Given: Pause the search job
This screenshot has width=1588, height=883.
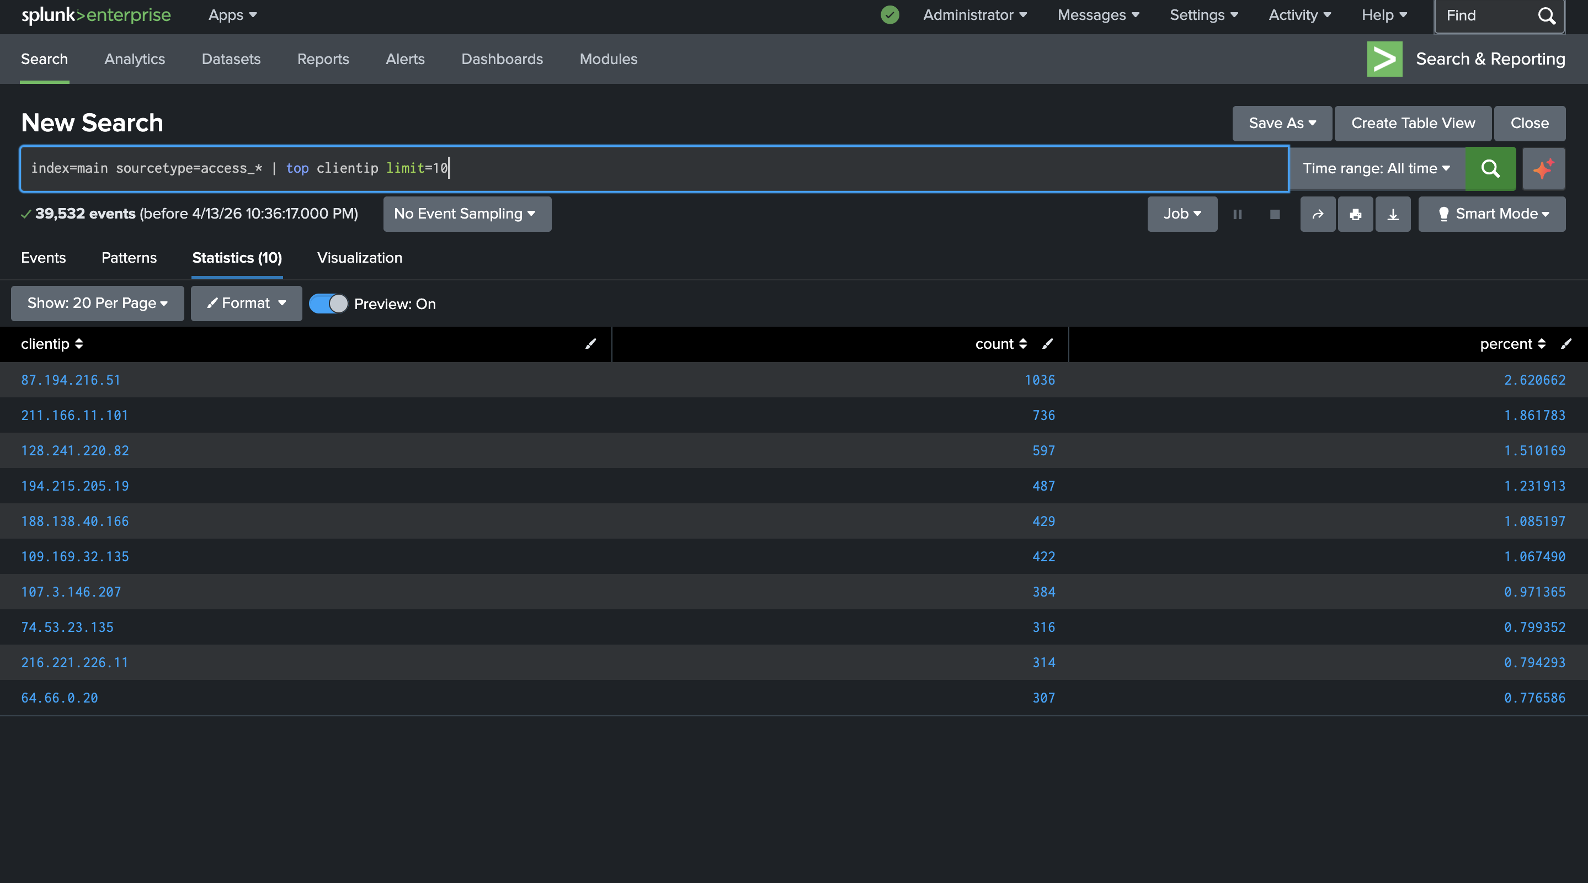Looking at the screenshot, I should click(1237, 214).
